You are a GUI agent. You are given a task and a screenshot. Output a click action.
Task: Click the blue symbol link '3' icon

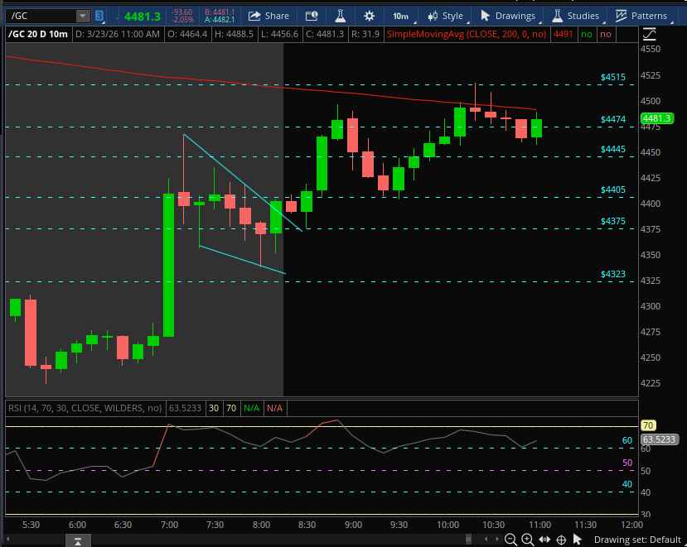[99, 17]
